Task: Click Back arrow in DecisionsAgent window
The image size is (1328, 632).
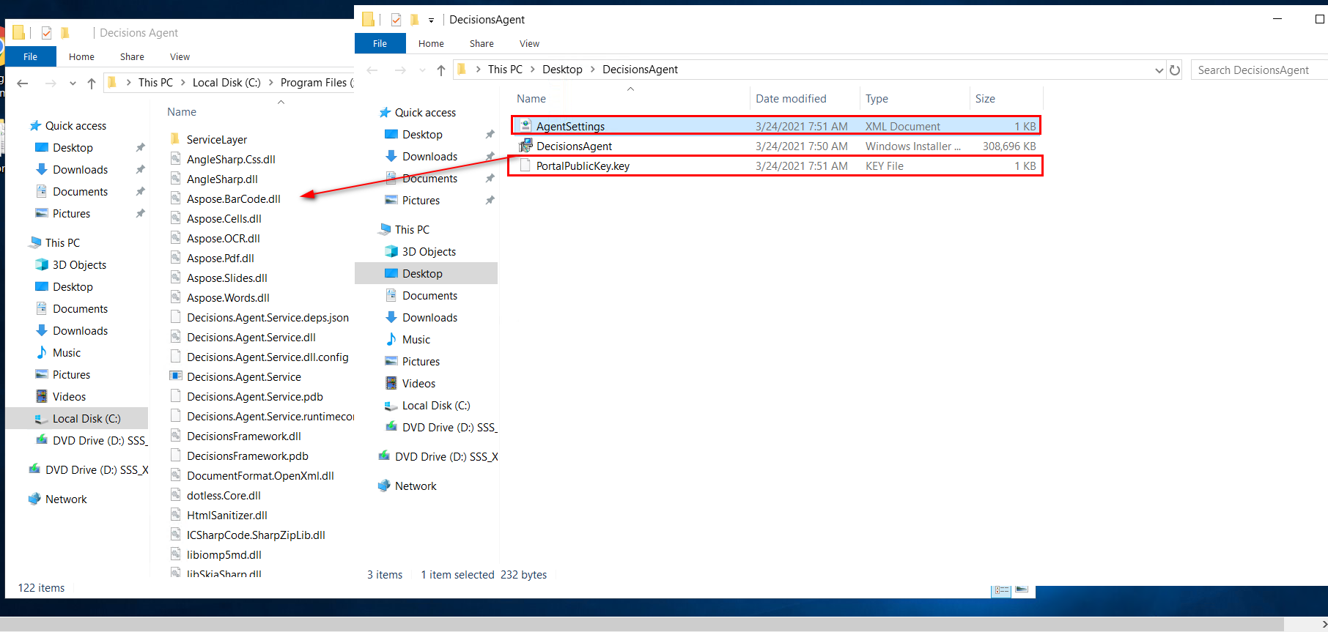Action: point(372,70)
